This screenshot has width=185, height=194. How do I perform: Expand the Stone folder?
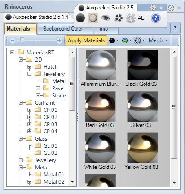(x=38, y=96)
